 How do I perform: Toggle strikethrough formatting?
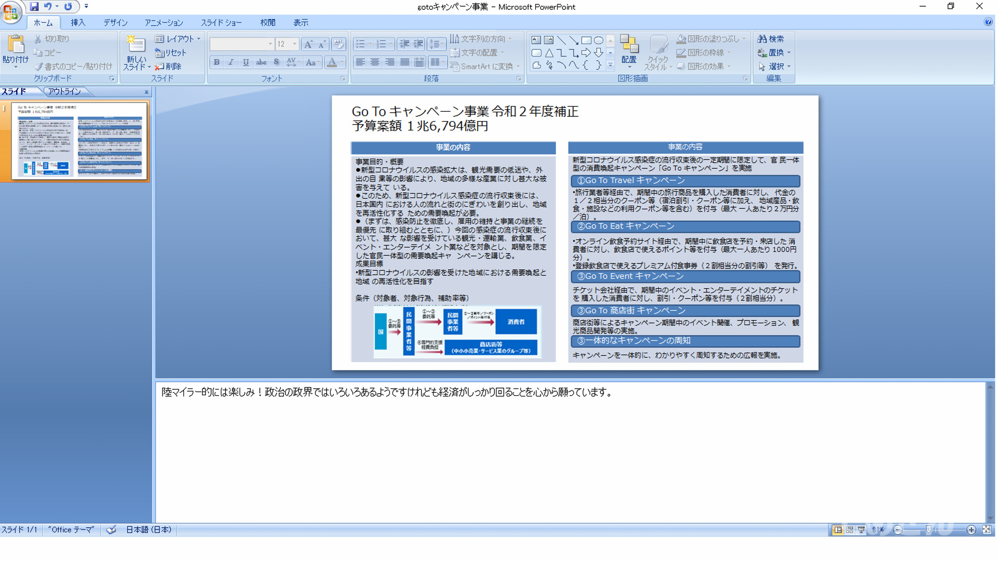click(261, 62)
